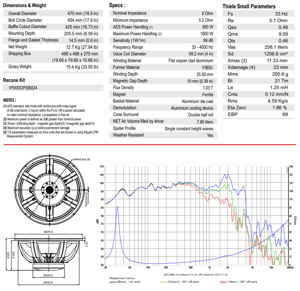Select Fs value 33 Hz
This screenshot has height=291, width=300.
coord(281,14)
